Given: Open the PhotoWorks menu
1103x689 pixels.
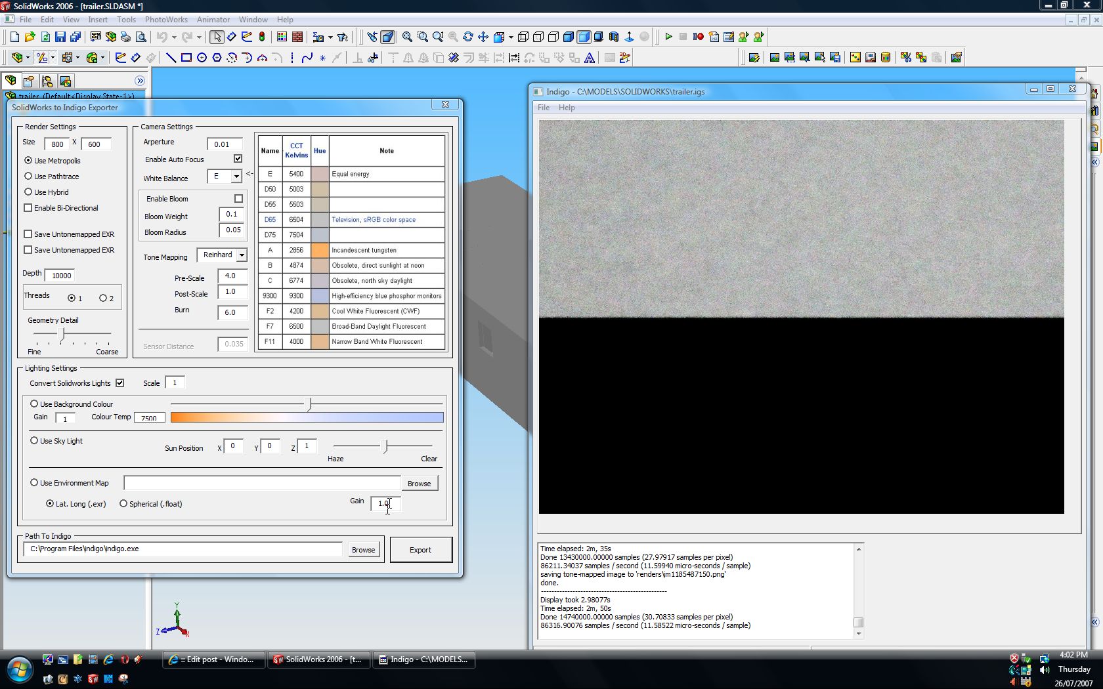Looking at the screenshot, I should [x=166, y=20].
